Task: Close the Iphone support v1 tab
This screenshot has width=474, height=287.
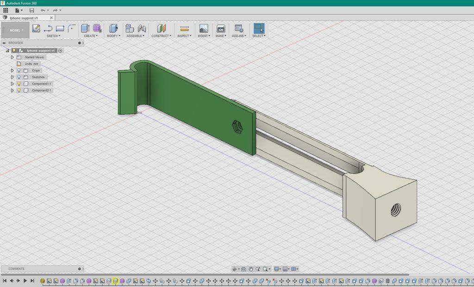Action: (x=51, y=18)
